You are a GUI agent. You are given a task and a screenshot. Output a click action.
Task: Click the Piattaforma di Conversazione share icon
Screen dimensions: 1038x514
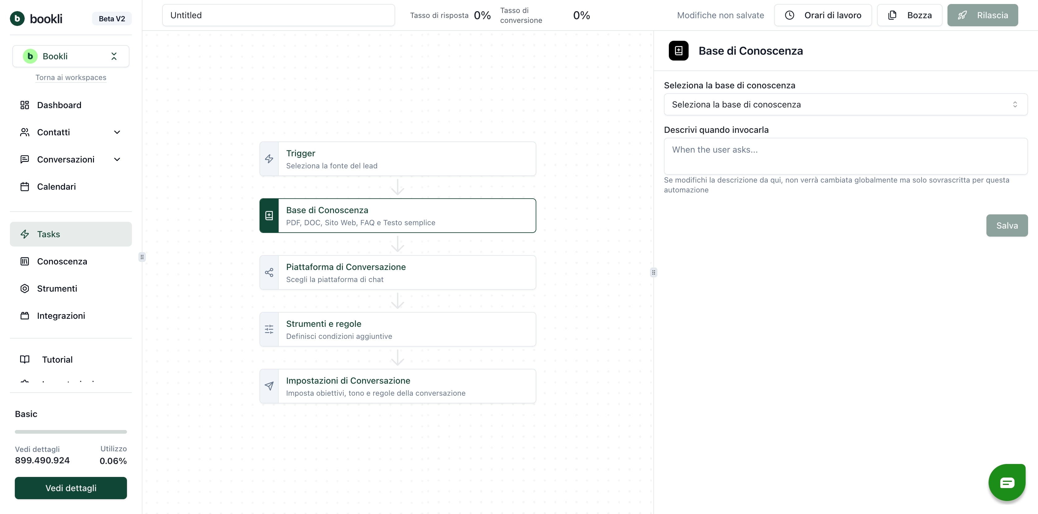point(269,273)
